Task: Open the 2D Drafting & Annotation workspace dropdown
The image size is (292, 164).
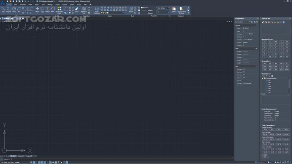Action: [55, 1]
